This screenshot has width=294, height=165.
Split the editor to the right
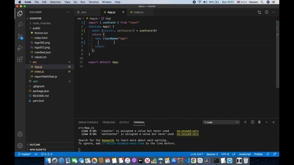point(266,12)
